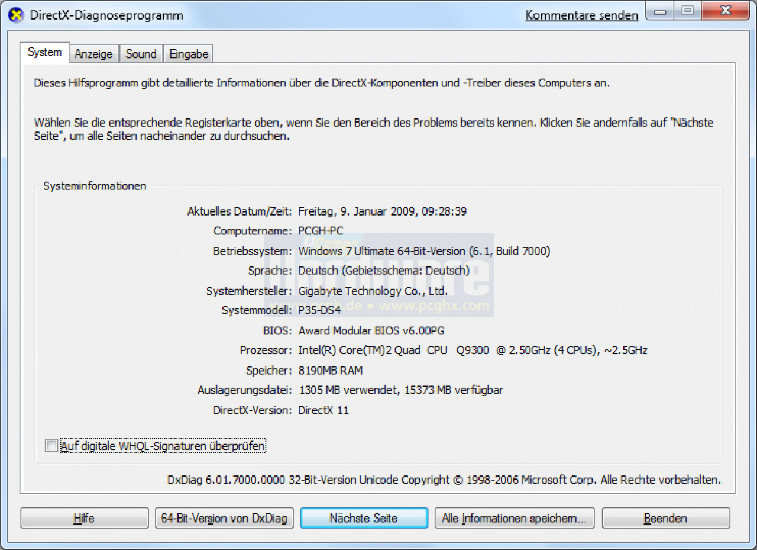Click the Betriebssystem label

point(253,251)
